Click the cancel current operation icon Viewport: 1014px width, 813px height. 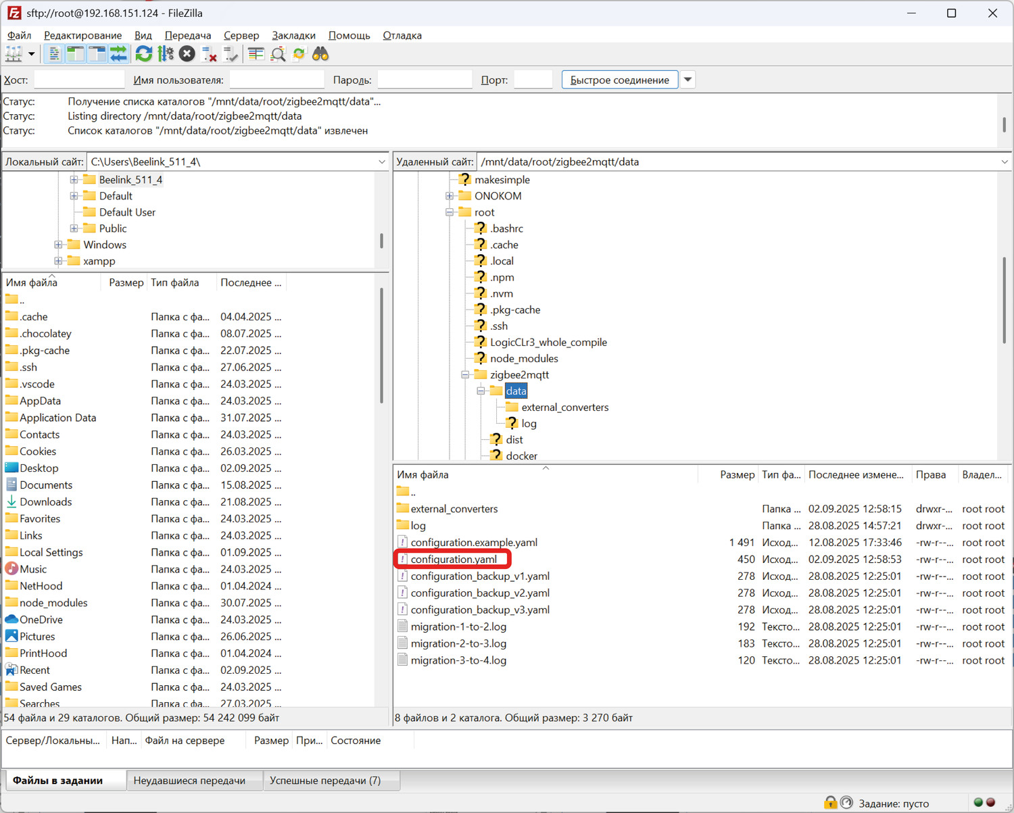(x=187, y=54)
